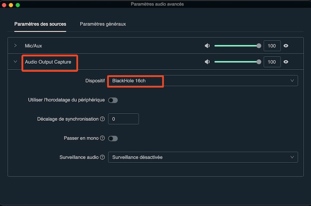Click the Audio Output Capture volume slider

point(237,62)
